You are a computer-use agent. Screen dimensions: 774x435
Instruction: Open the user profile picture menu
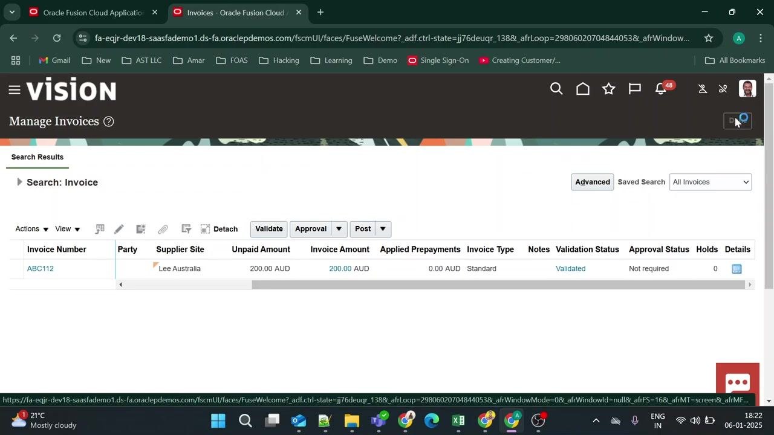(747, 89)
